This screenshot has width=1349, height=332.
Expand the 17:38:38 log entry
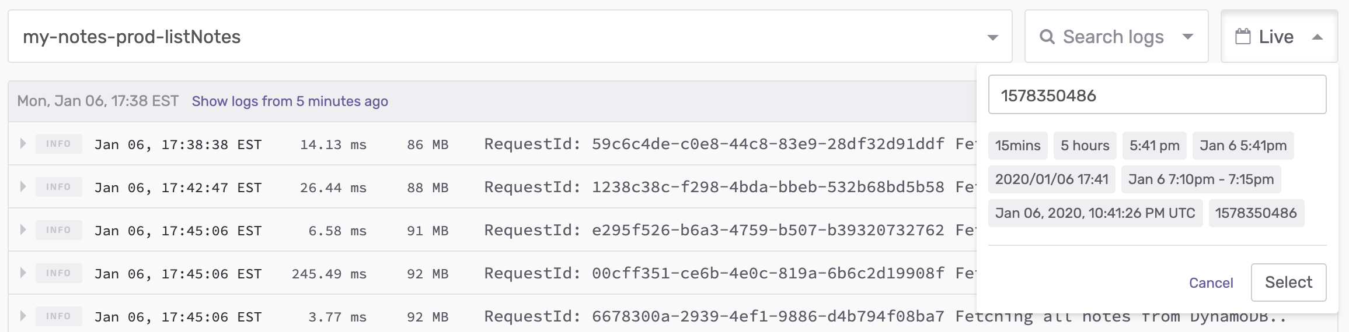click(x=23, y=143)
